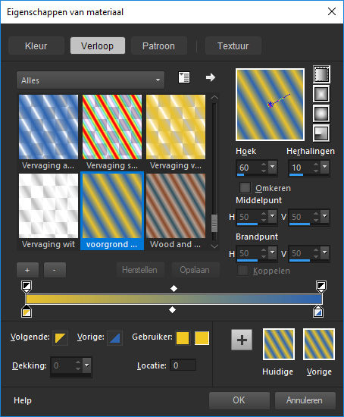Click the Annuleren button
Image resolution: width=344 pixels, height=417 pixels.
pos(305,400)
